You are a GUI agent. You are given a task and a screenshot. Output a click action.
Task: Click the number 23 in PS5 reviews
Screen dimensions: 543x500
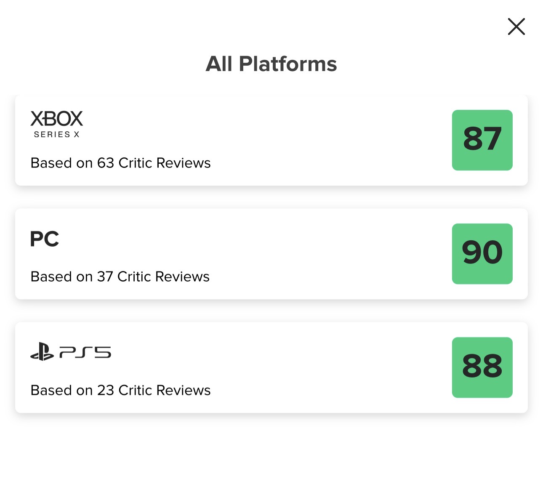click(106, 390)
